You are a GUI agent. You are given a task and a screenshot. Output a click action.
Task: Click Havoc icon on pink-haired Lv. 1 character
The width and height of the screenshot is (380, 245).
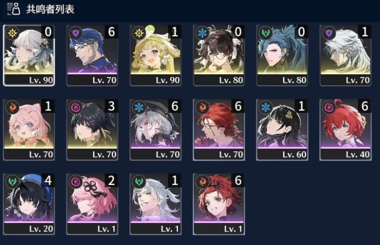tap(75, 181)
